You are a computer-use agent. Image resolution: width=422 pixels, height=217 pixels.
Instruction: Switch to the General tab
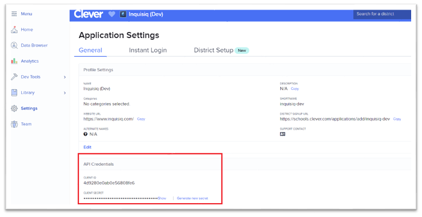(90, 50)
